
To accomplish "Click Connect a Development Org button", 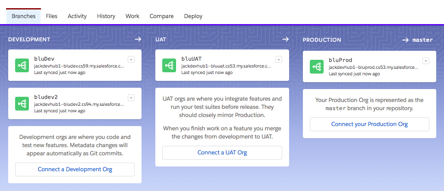I will coord(75,169).
